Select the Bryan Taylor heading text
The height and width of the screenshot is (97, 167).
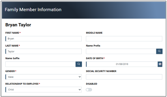[x=18, y=25]
